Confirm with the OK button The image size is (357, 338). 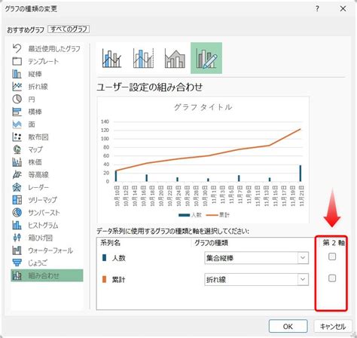pos(288,327)
